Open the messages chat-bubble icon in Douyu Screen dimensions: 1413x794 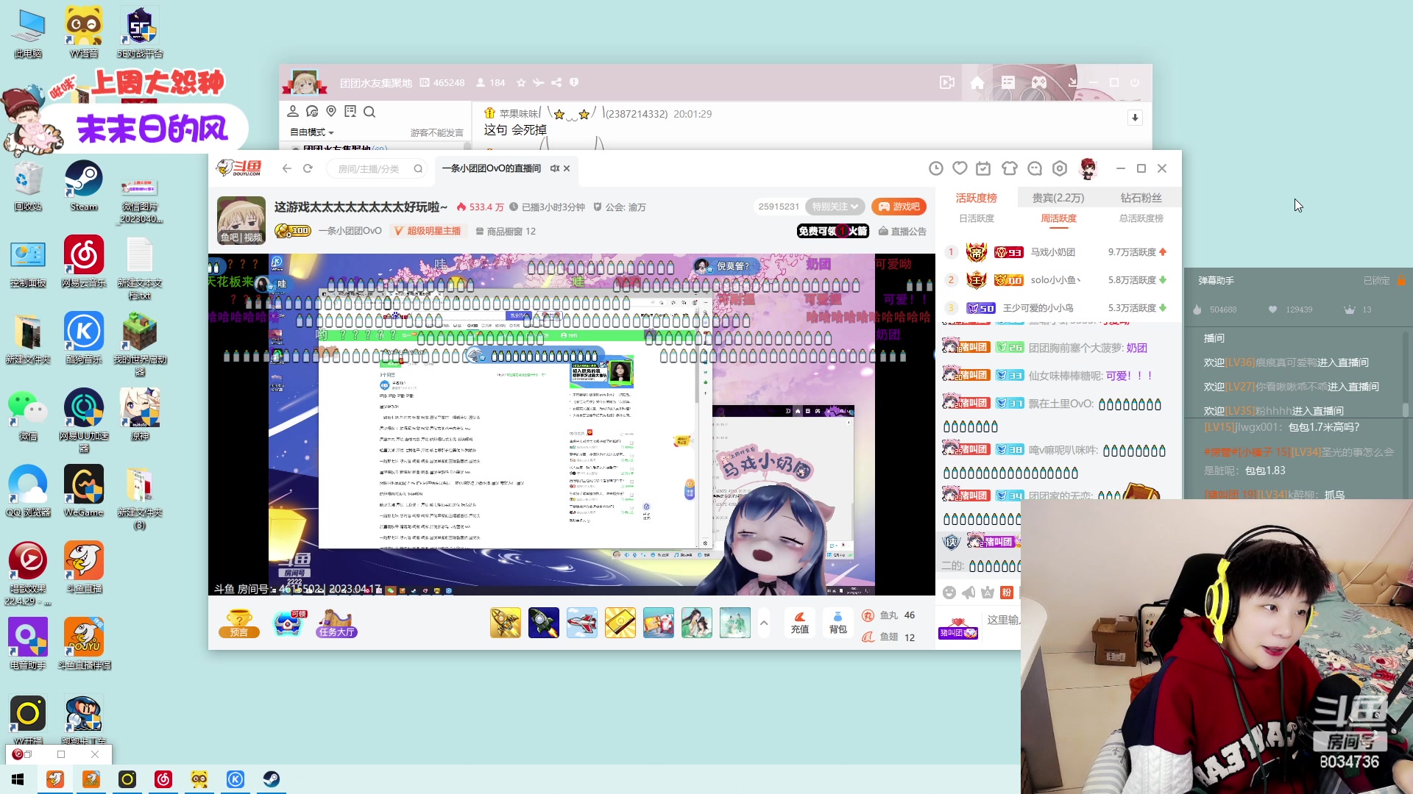click(x=1035, y=168)
